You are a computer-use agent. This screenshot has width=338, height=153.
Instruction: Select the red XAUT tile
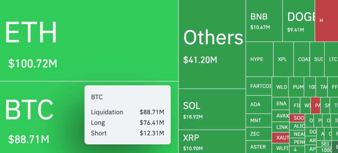280,138
